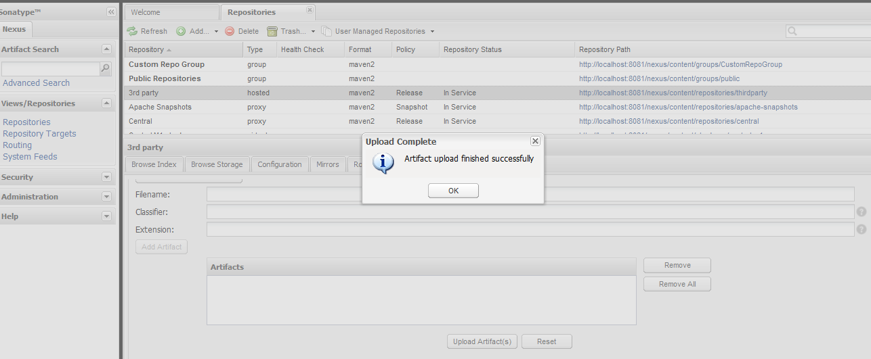Select the Central repository row
The image size is (871, 359).
click(498, 121)
